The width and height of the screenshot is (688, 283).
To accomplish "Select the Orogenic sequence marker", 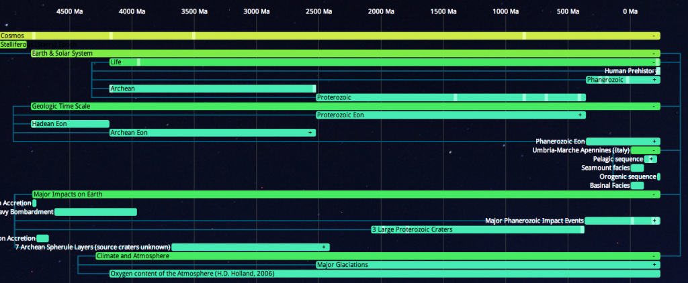I will pyautogui.click(x=658, y=177).
